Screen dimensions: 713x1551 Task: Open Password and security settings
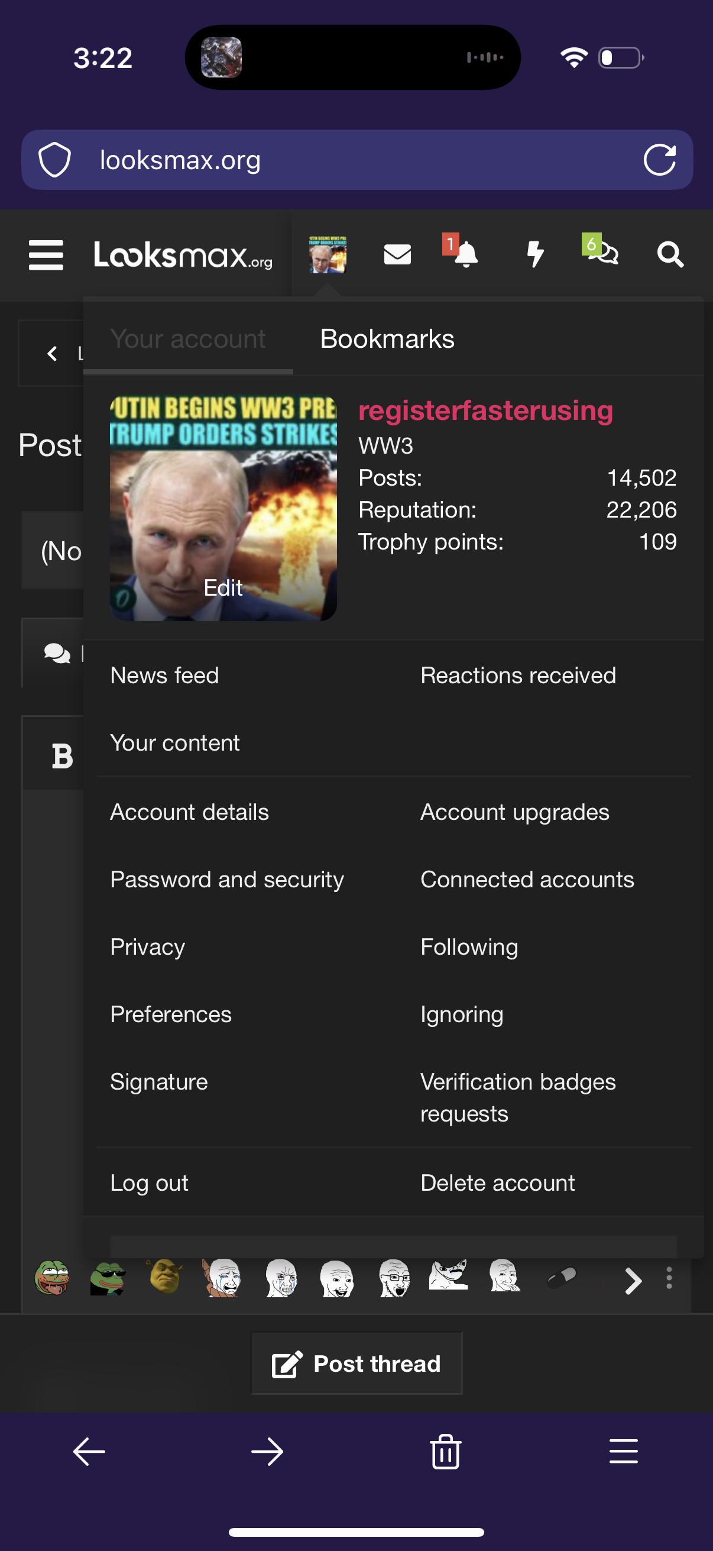tap(227, 880)
